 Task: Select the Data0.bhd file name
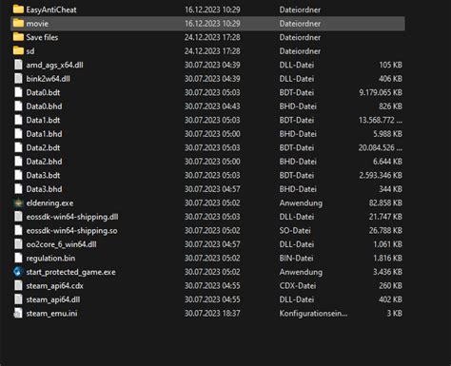click(44, 106)
